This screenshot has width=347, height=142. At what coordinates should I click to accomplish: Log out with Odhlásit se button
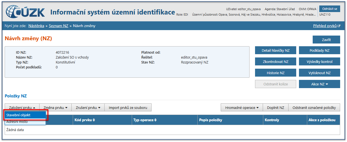(x=329, y=9)
